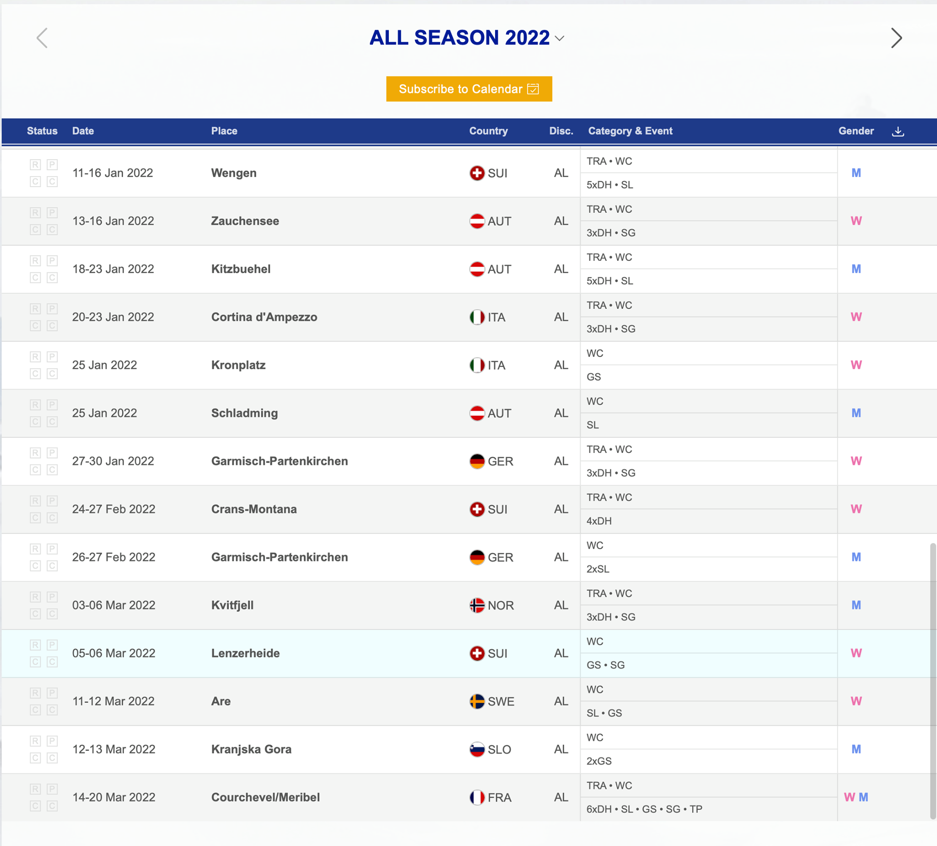Screen dimensions: 937x846
Task: Click the M gender marker for Schladming
Action: coord(856,413)
